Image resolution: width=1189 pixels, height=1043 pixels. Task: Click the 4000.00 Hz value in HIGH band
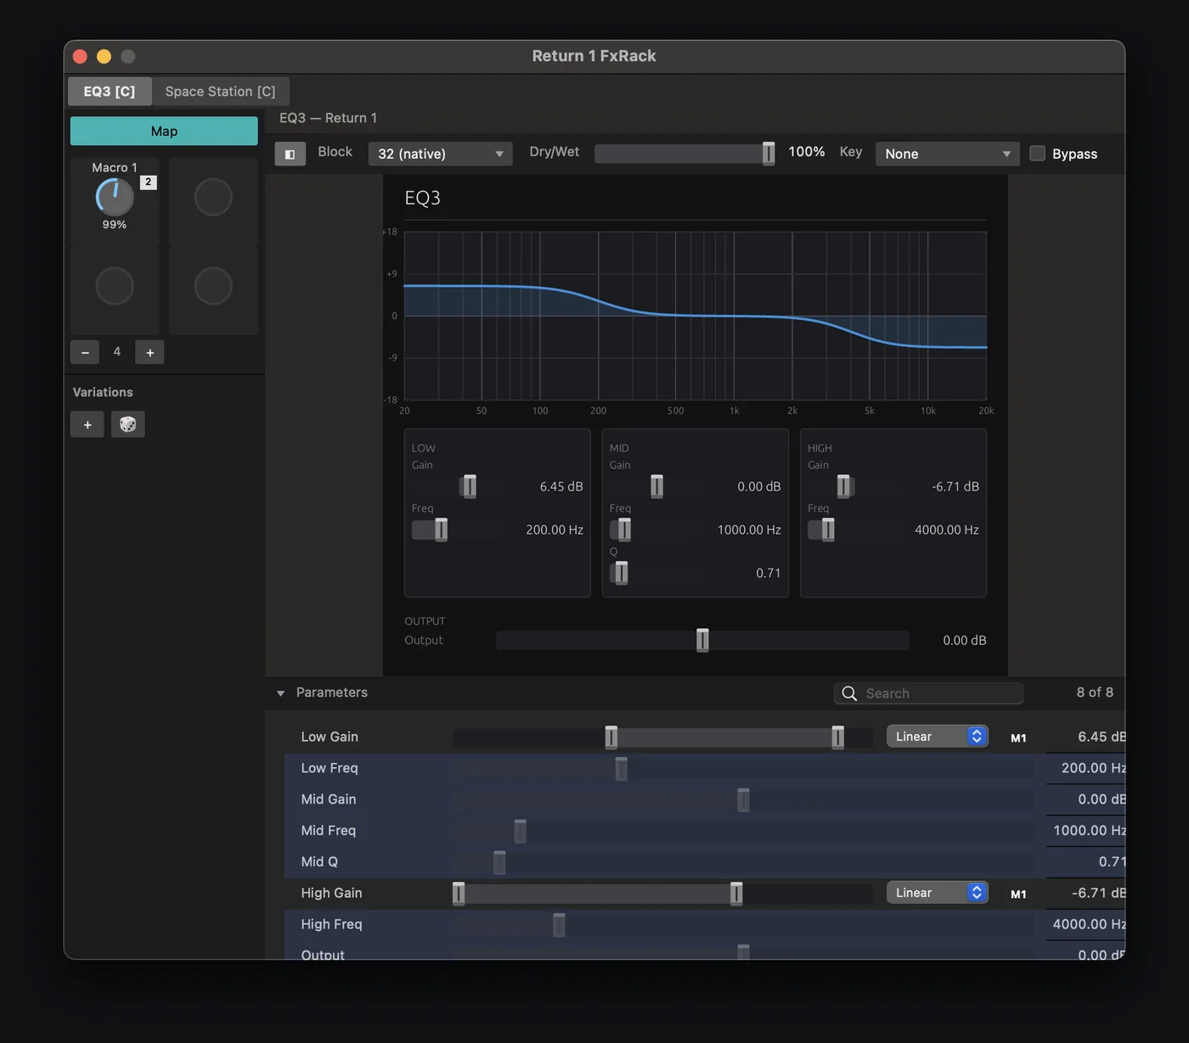(947, 530)
